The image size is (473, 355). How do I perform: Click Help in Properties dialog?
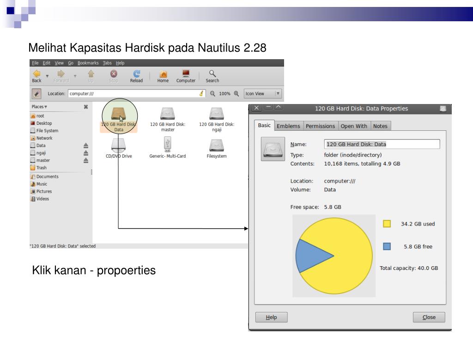pyautogui.click(x=271, y=317)
